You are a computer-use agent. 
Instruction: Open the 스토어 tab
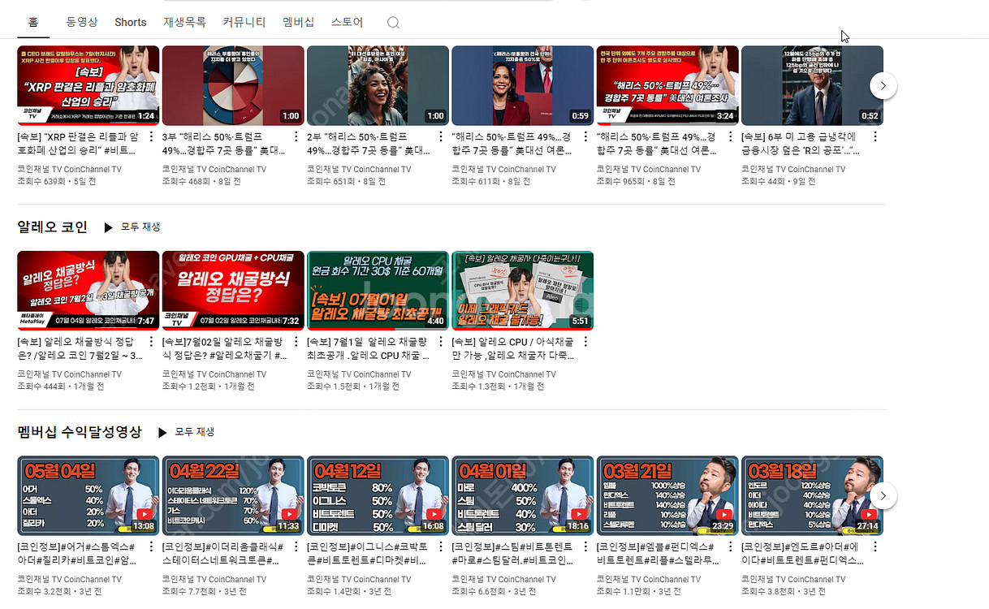pyautogui.click(x=348, y=23)
